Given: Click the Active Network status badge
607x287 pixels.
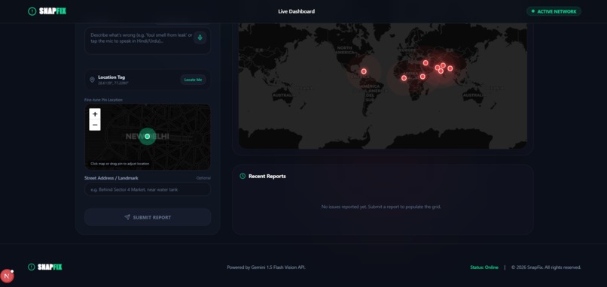Looking at the screenshot, I should click(x=554, y=11).
